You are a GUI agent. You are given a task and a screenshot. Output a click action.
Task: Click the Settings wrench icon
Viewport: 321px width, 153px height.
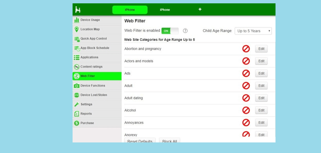76,104
